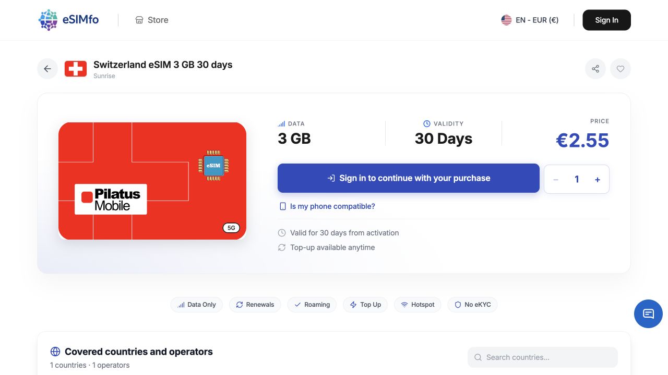Click the eSIMfo logo

(68, 20)
